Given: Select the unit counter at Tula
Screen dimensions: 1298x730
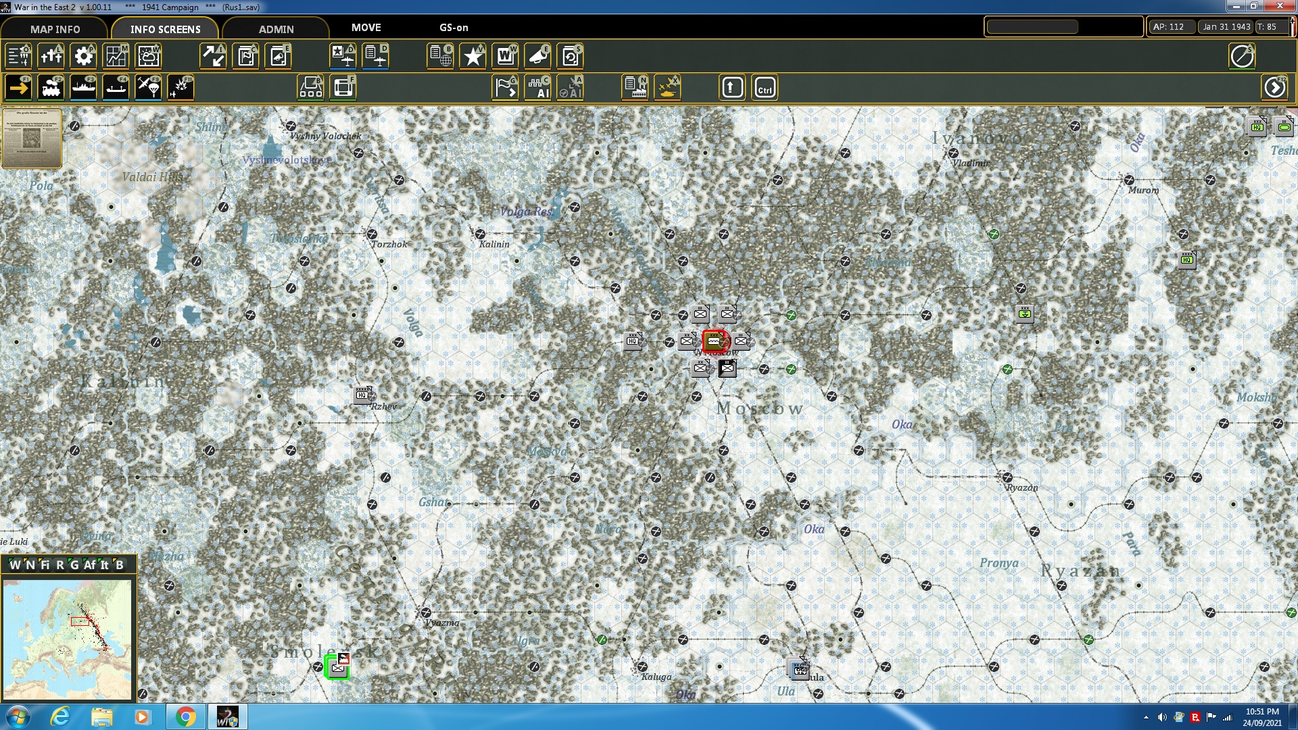Looking at the screenshot, I should (800, 669).
